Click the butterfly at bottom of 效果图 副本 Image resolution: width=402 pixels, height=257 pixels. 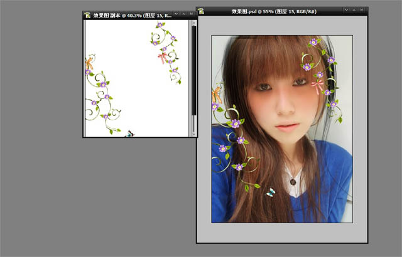[130, 133]
